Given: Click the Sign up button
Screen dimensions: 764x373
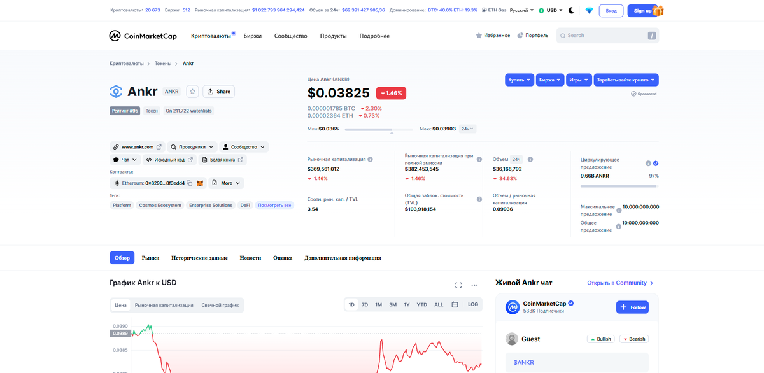Looking at the screenshot, I should pos(643,11).
